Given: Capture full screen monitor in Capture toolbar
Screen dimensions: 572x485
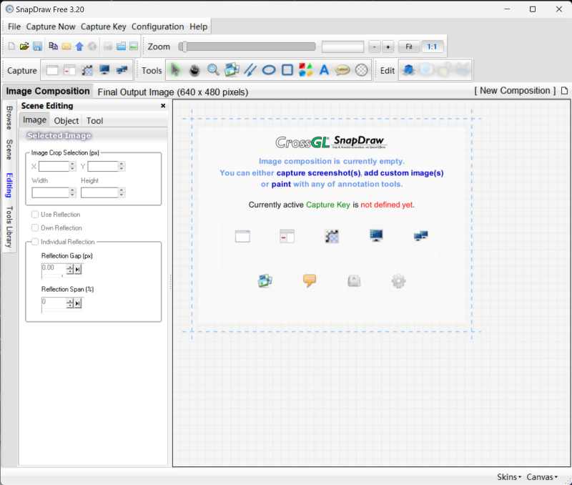Looking at the screenshot, I should point(104,70).
